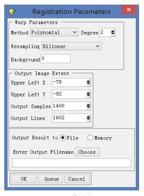This screenshot has width=144, height=196.
Task: Increase the Degree value with up arrow
Action: (113, 31)
